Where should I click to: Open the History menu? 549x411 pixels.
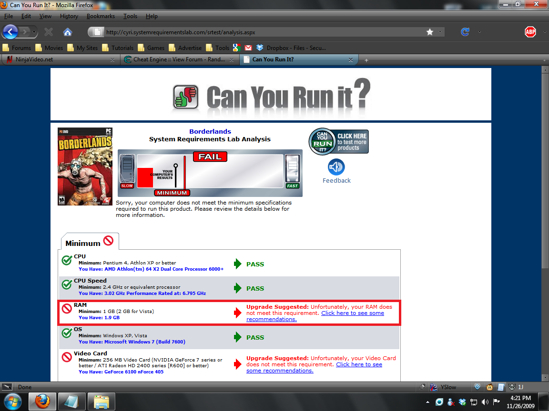coord(69,16)
